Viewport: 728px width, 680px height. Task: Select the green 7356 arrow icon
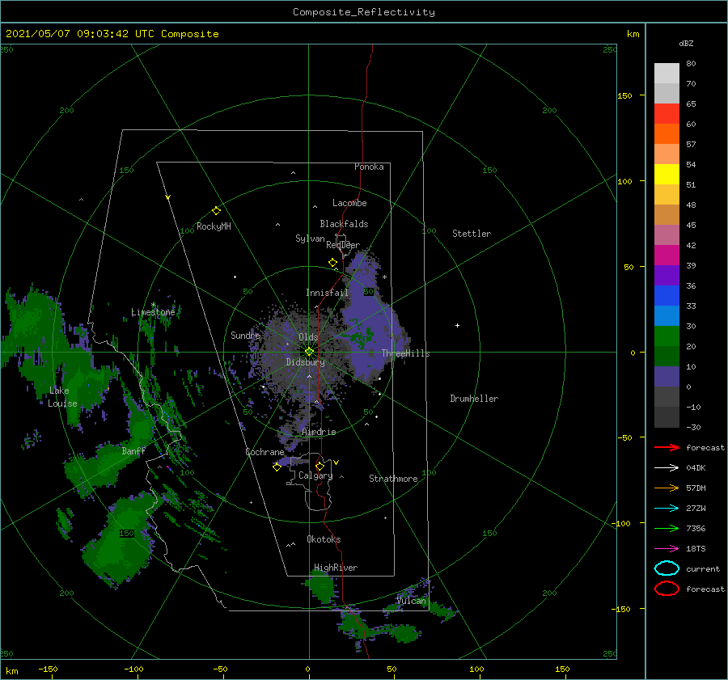pyautogui.click(x=667, y=528)
